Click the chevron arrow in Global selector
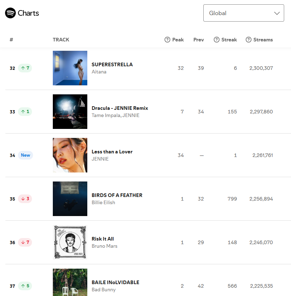Viewport: 291px width, 296px height. (277, 13)
